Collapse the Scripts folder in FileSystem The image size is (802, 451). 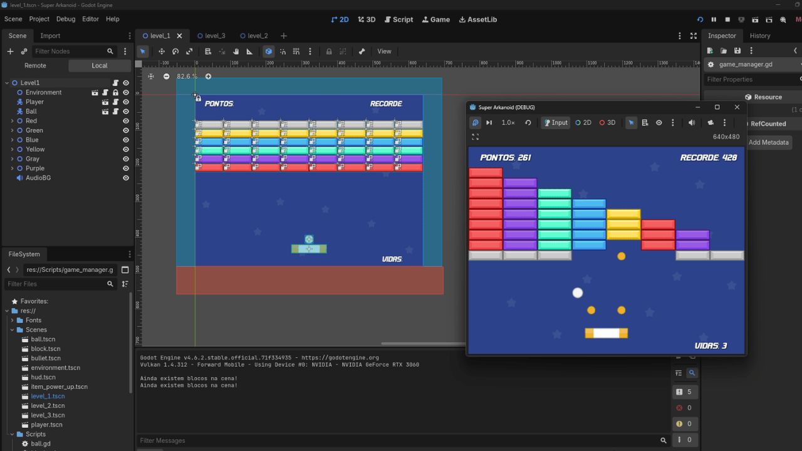point(12,434)
